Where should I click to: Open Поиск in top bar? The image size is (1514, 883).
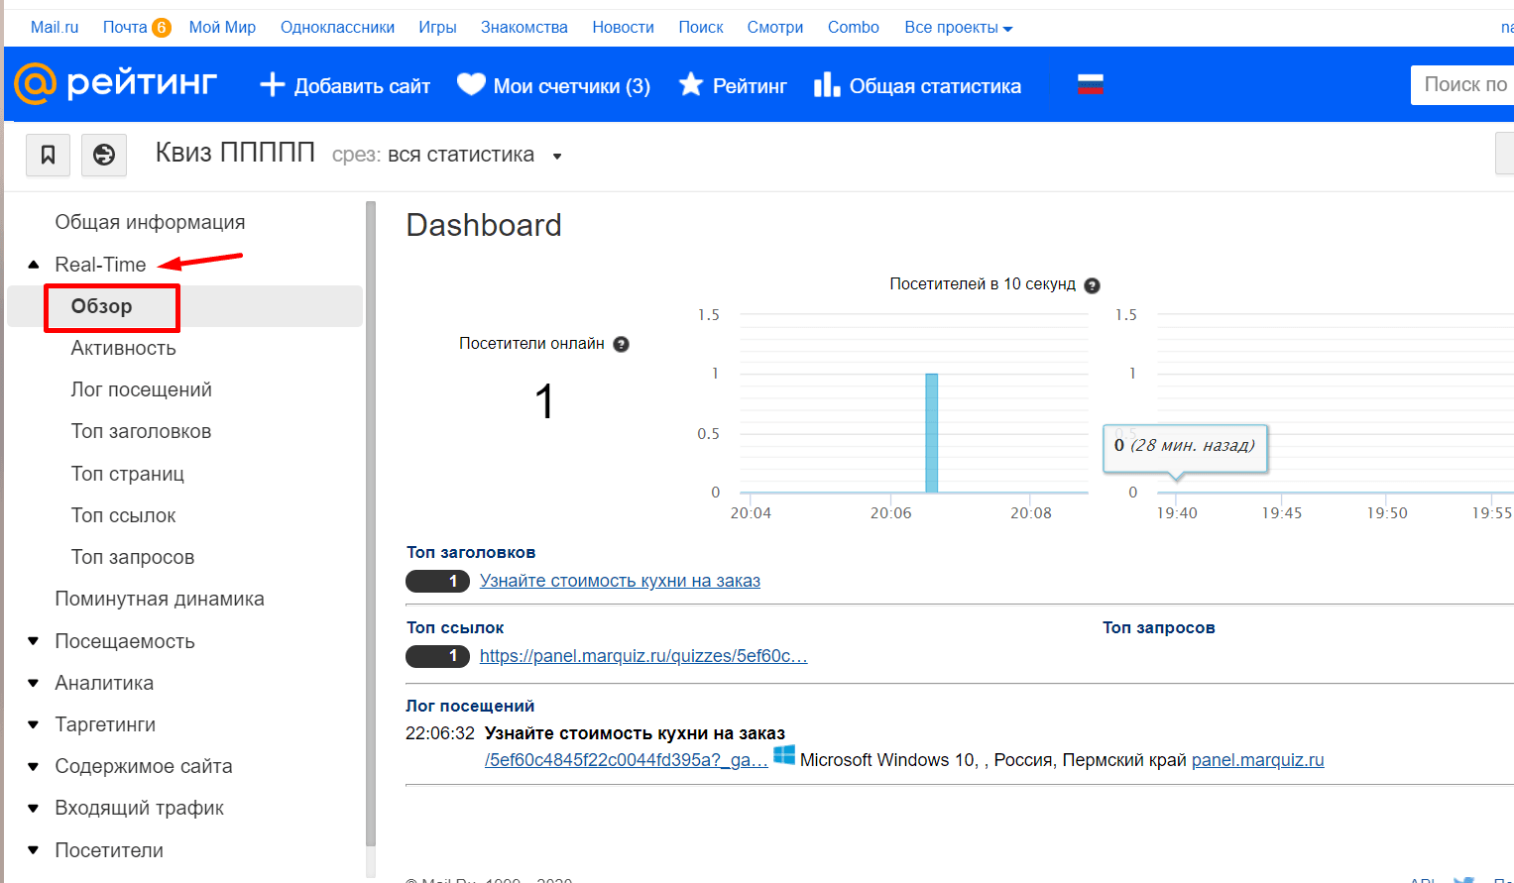point(701,28)
